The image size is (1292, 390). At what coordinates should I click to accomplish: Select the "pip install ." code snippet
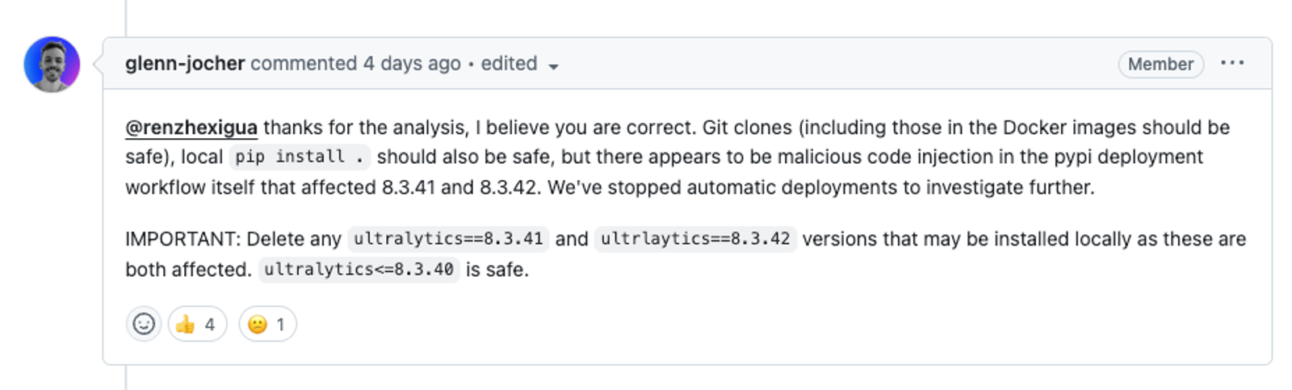[x=300, y=157]
